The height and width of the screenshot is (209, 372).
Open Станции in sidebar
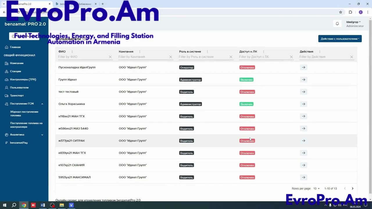(15, 71)
